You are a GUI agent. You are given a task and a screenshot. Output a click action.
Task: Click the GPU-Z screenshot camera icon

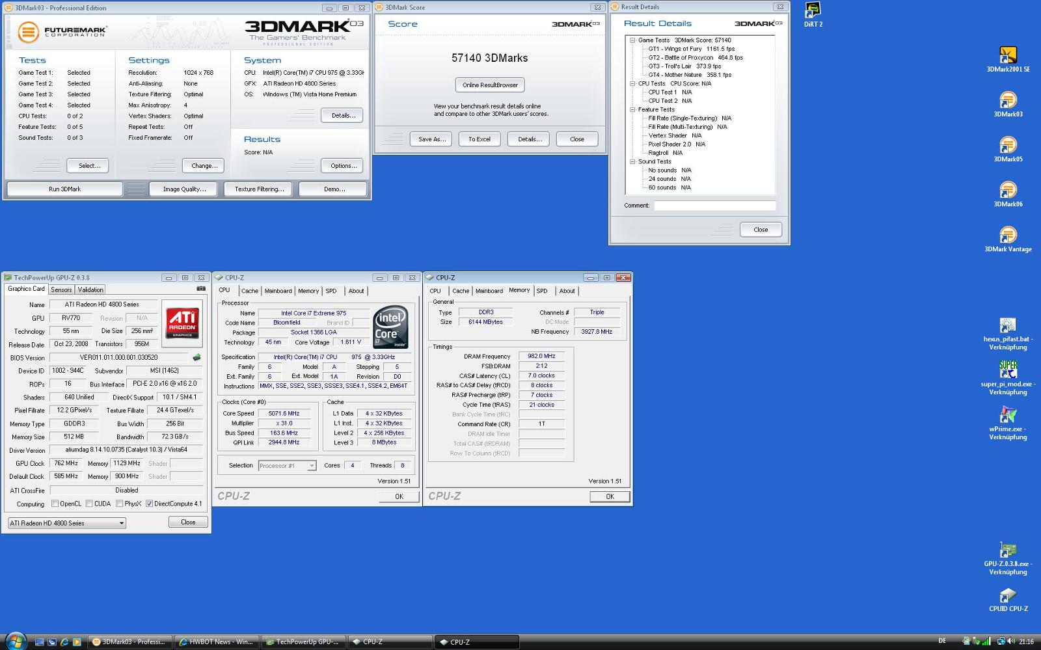[201, 288]
